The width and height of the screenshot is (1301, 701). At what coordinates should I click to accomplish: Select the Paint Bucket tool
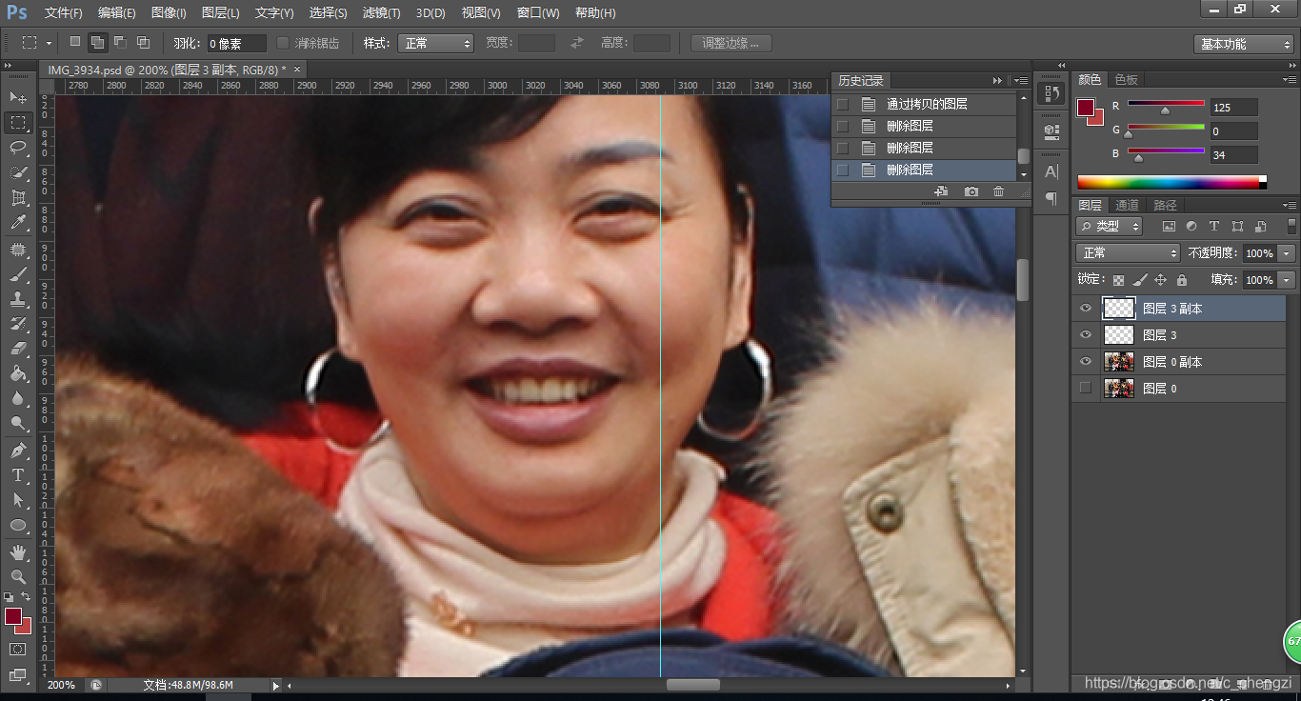18,373
